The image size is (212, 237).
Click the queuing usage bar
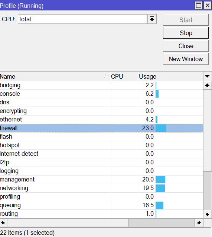click(x=159, y=205)
